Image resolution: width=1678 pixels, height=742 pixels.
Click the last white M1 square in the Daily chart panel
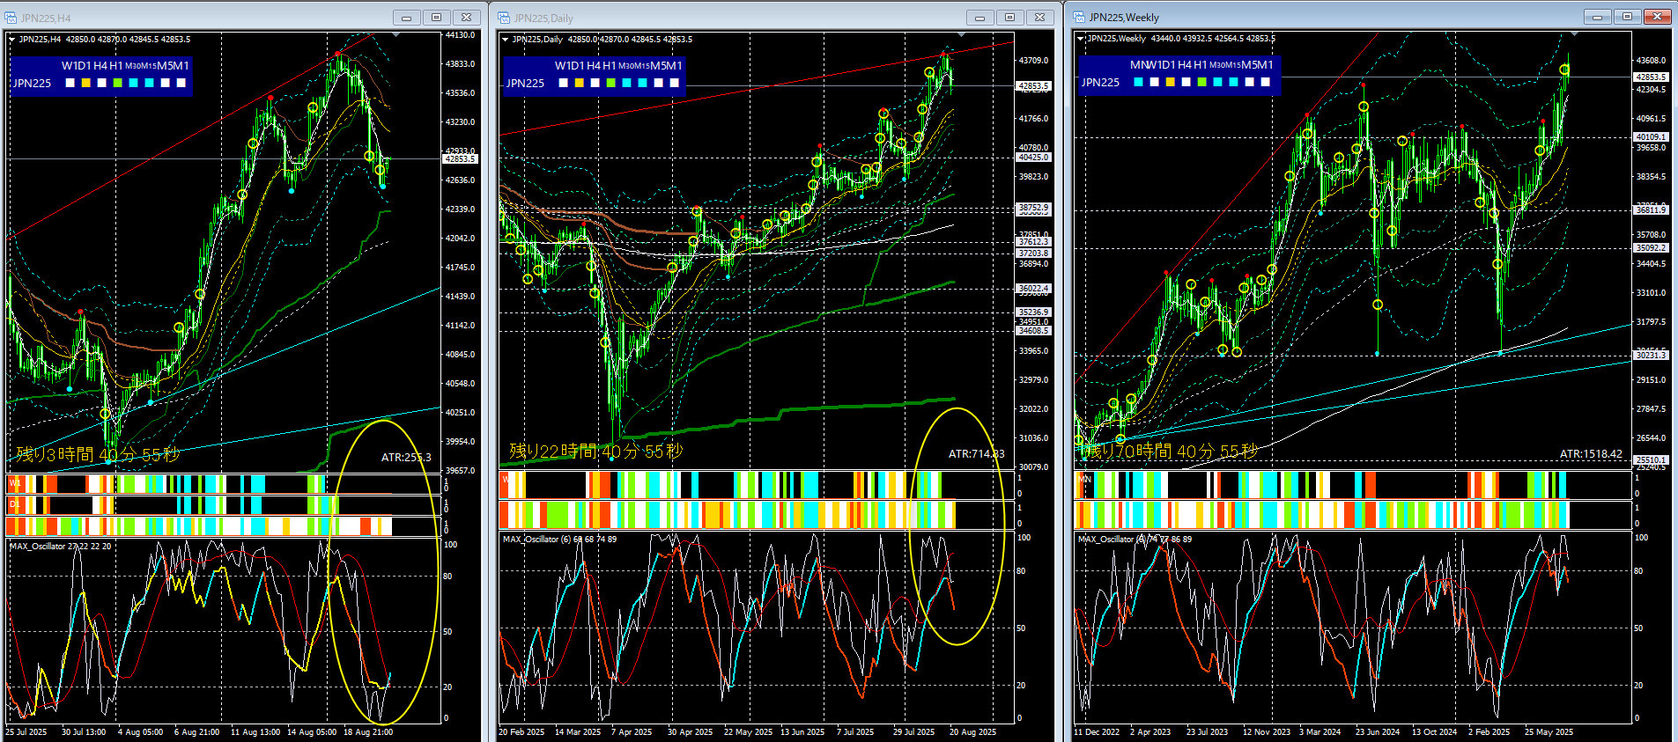675,83
